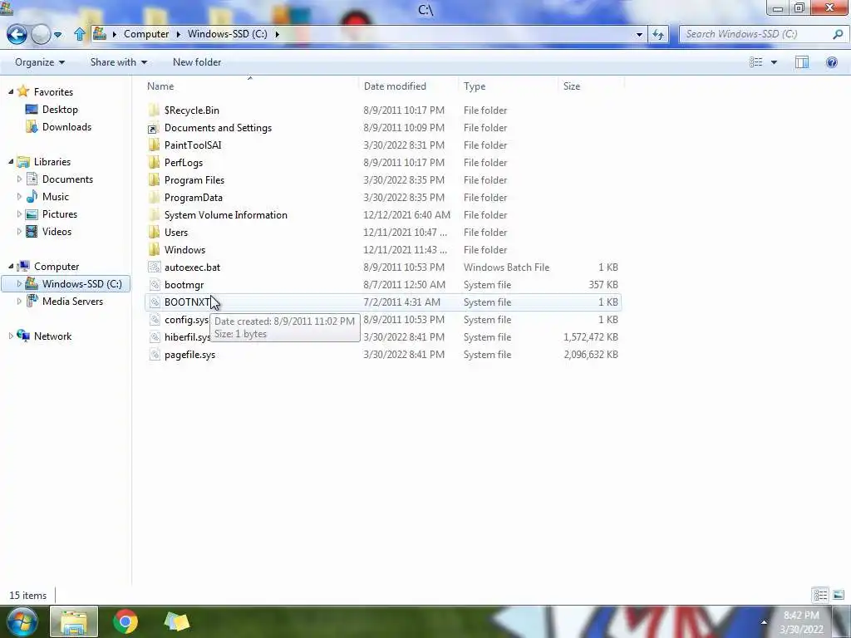Select the Windows folder icon
Viewport: 851px width, 638px height.
pyautogui.click(x=154, y=249)
